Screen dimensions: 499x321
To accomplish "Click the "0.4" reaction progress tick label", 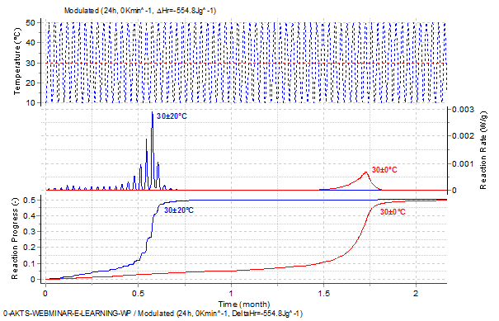I will (29, 216).
